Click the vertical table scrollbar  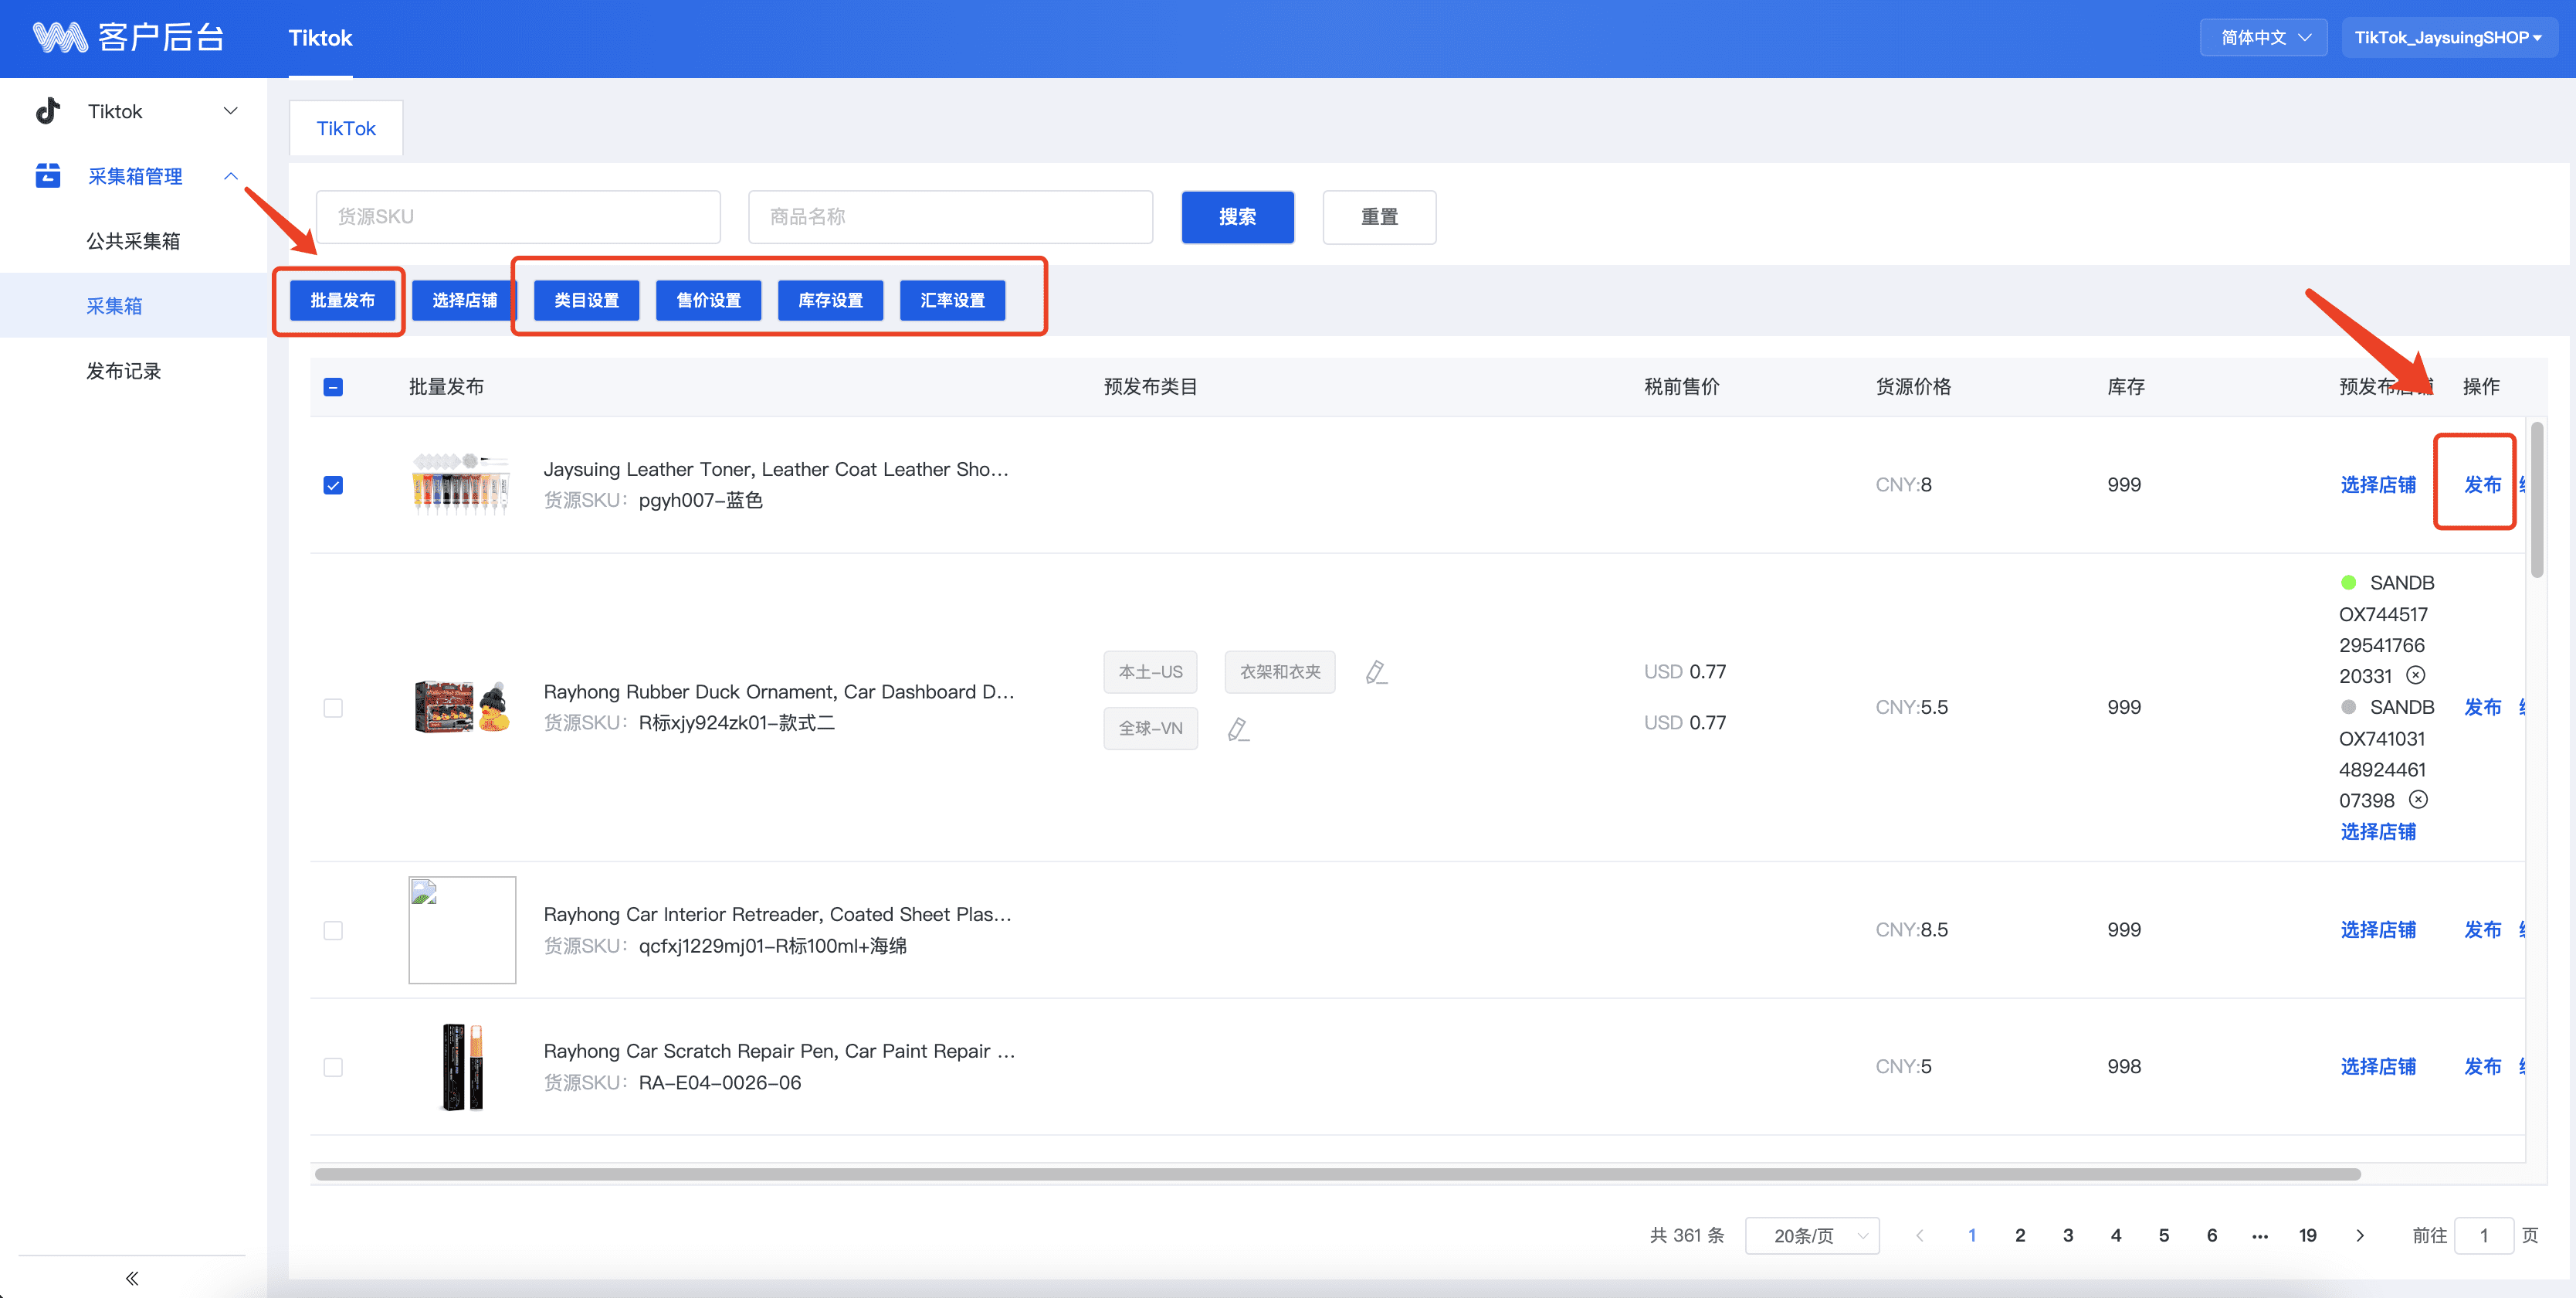(2537, 501)
